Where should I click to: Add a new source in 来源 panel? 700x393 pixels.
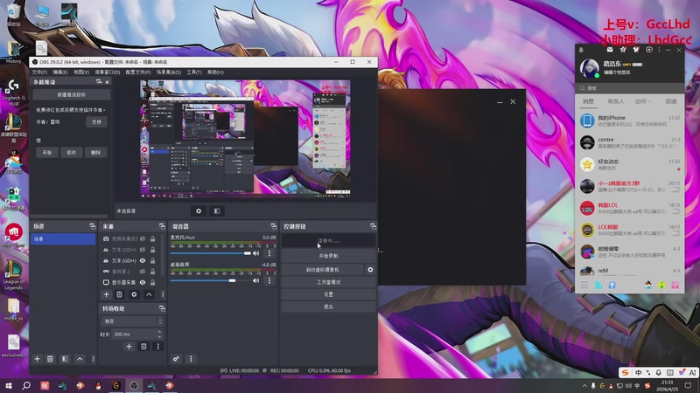tap(106, 294)
